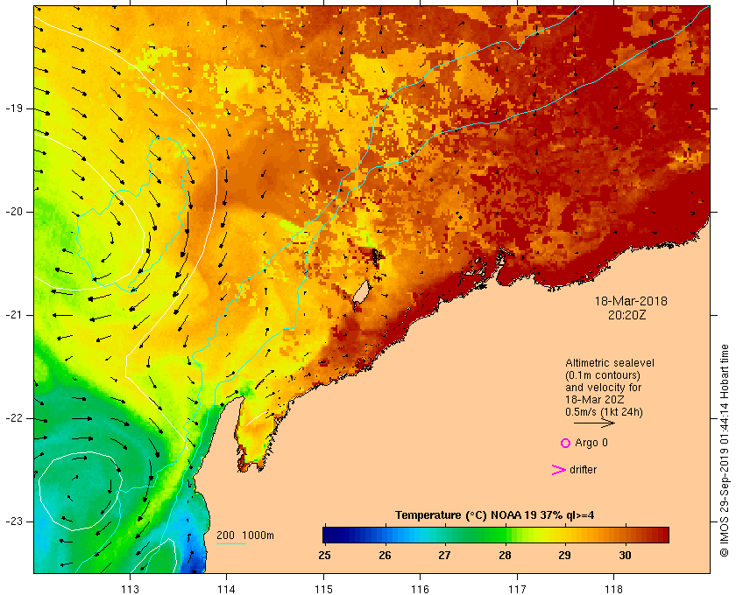Click the magenta Argo 0 circle marker
The image size is (736, 595).
tap(565, 443)
